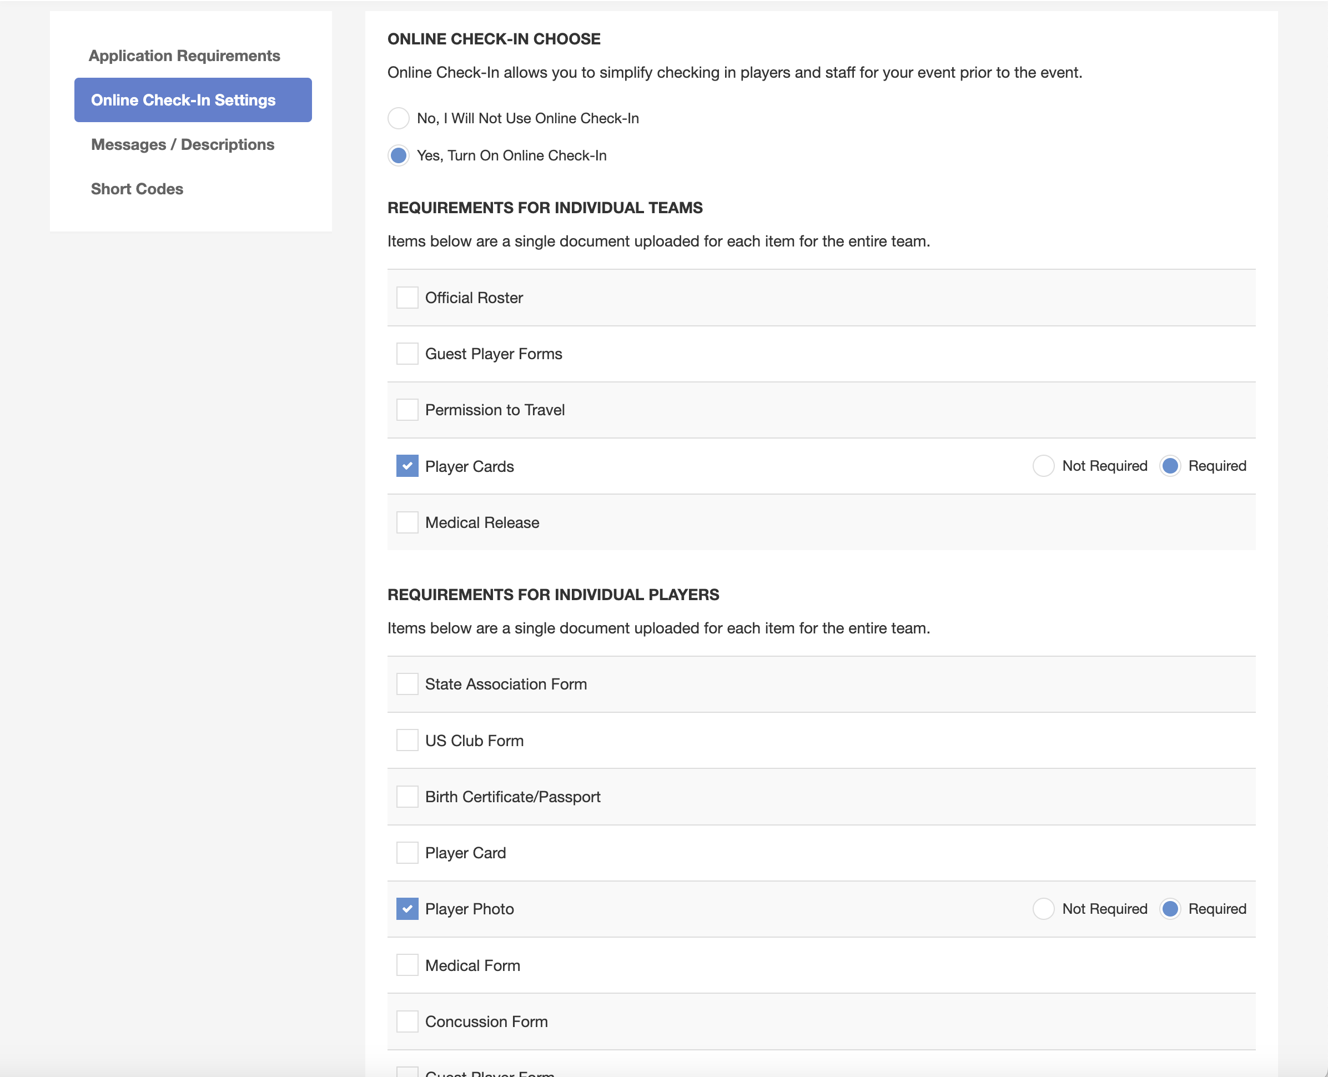This screenshot has height=1077, width=1328.
Task: Set Player Photo to Not Required
Action: tap(1043, 909)
